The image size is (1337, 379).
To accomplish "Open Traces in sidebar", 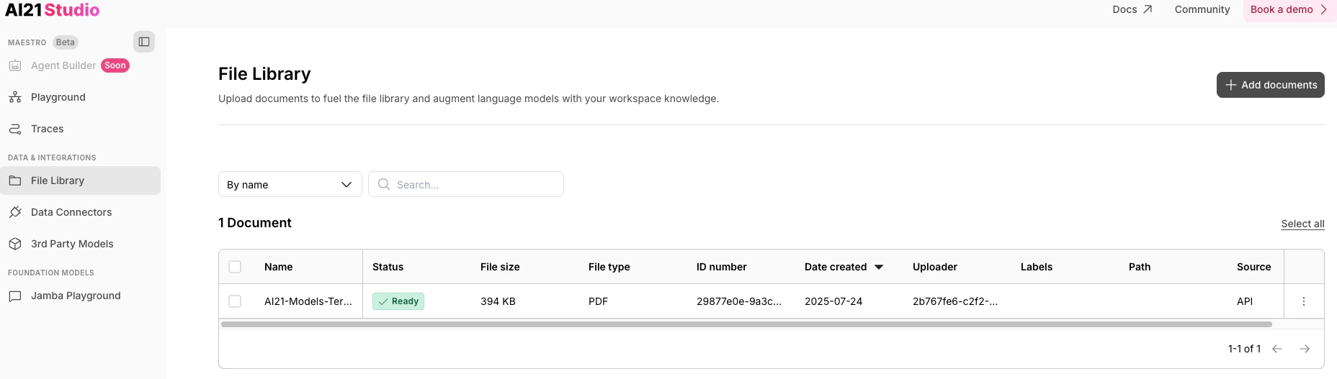I will click(x=48, y=129).
